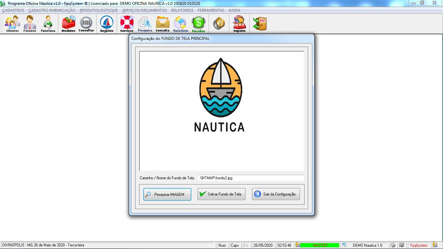This screenshot has height=249, width=443.
Task: Open the Registro sailboat icon
Action: (107, 24)
